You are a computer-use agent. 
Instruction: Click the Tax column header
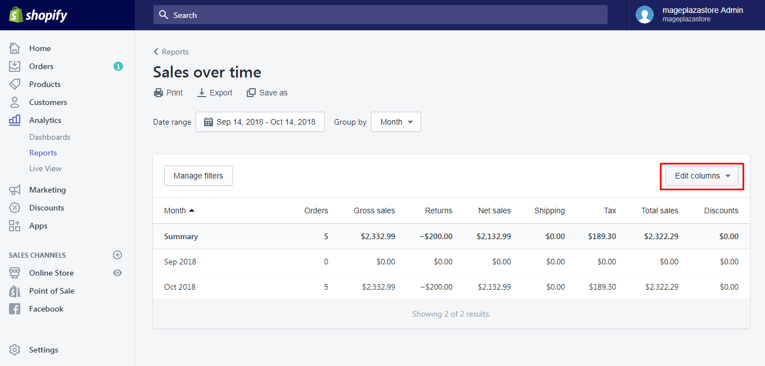610,211
